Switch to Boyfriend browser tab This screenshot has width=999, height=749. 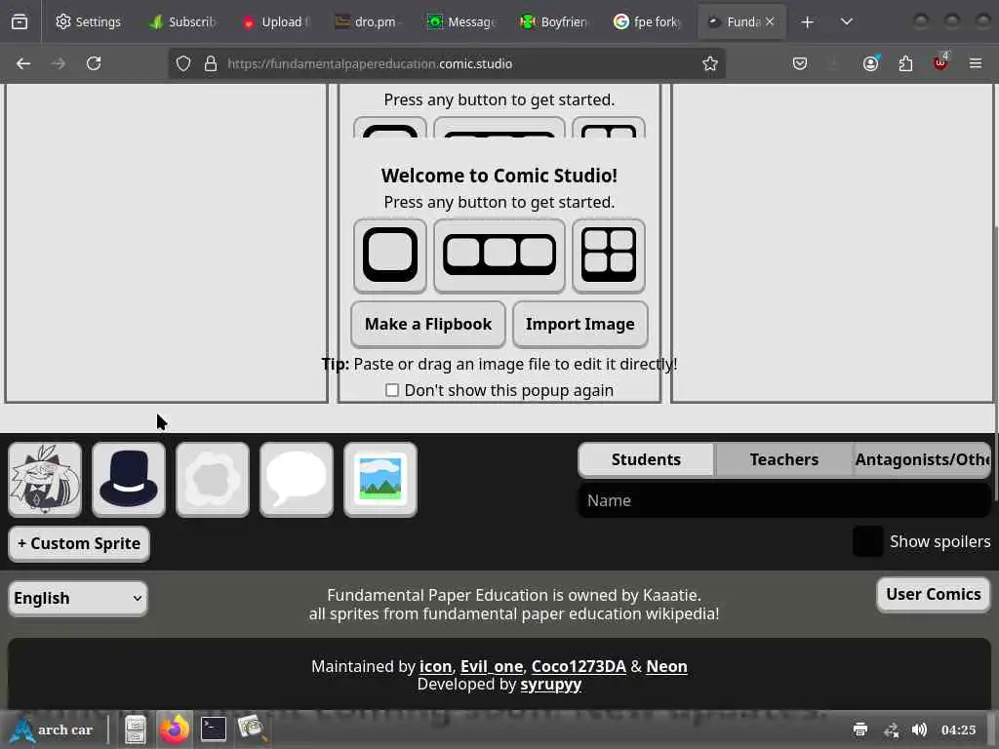(555, 22)
